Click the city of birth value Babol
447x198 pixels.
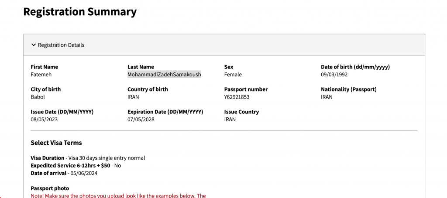tap(38, 97)
